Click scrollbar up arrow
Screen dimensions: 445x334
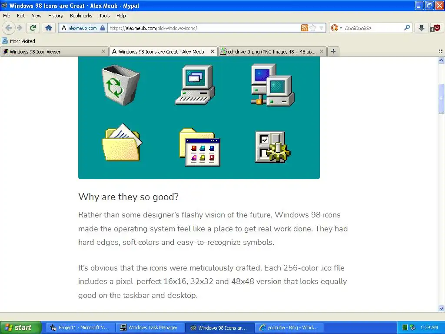click(441, 60)
